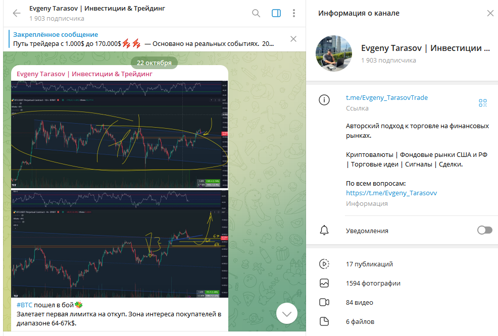
Task: Click the "Информация" label under the description
Action: click(x=367, y=204)
